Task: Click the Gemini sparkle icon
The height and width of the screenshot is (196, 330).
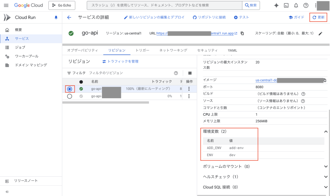Action: tap(276, 5)
